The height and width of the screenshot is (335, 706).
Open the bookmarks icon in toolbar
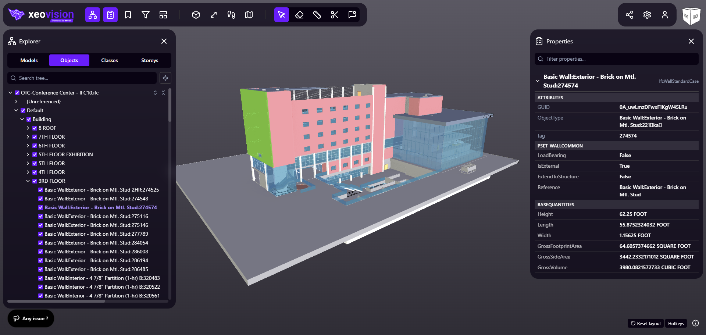coord(128,15)
